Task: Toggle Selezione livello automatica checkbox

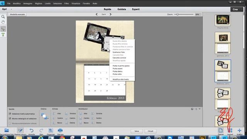Action: point(10,114)
